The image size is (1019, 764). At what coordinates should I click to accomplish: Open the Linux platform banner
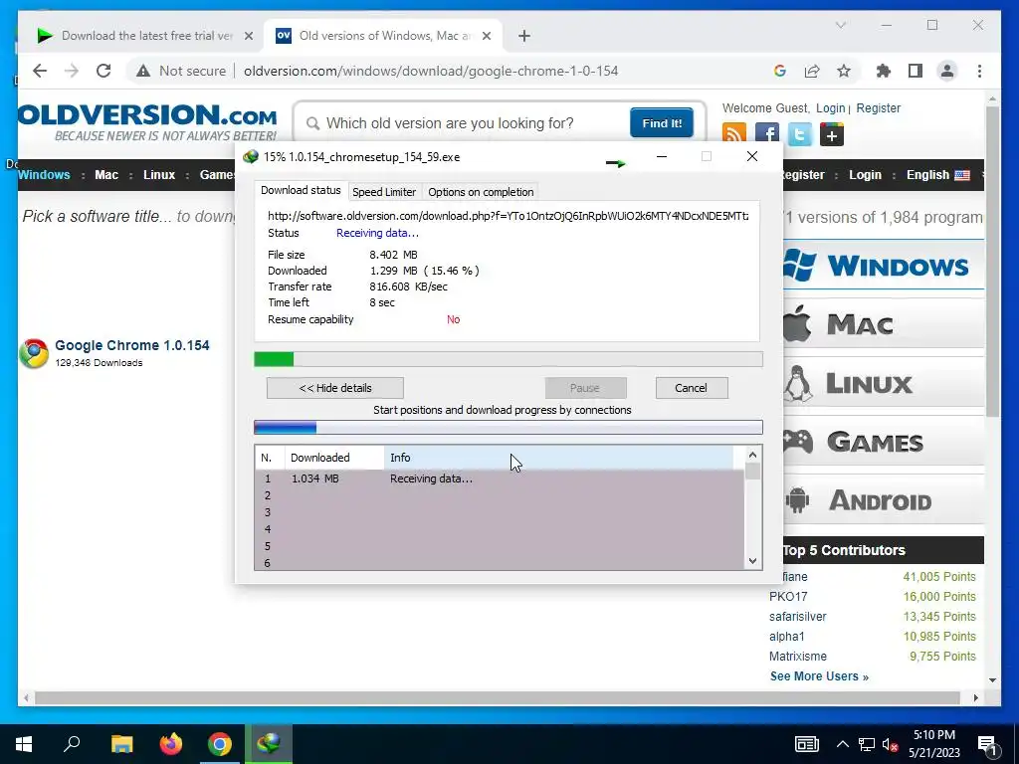[x=883, y=383]
